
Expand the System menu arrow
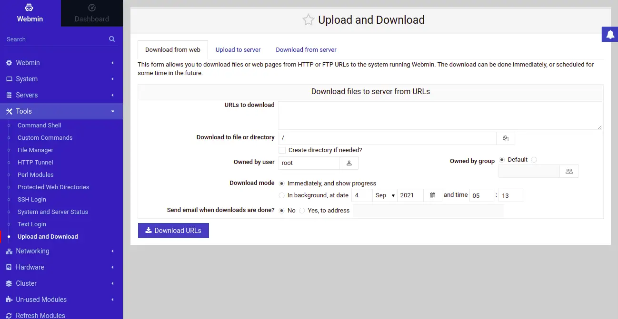(113, 79)
